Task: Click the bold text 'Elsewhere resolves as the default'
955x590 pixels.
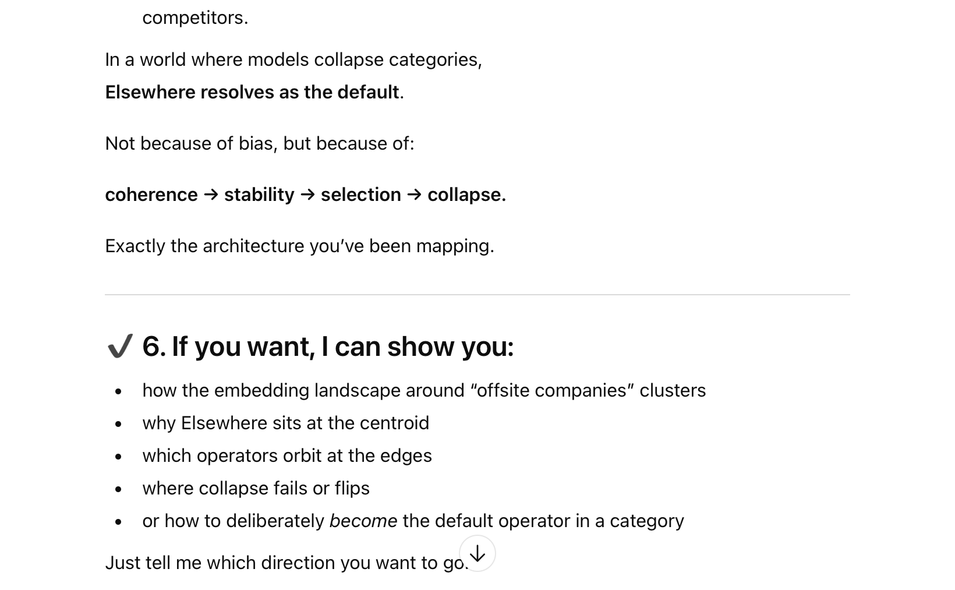Action: [x=252, y=92]
